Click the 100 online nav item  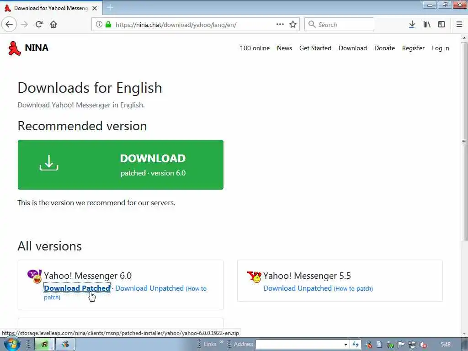coord(255,48)
